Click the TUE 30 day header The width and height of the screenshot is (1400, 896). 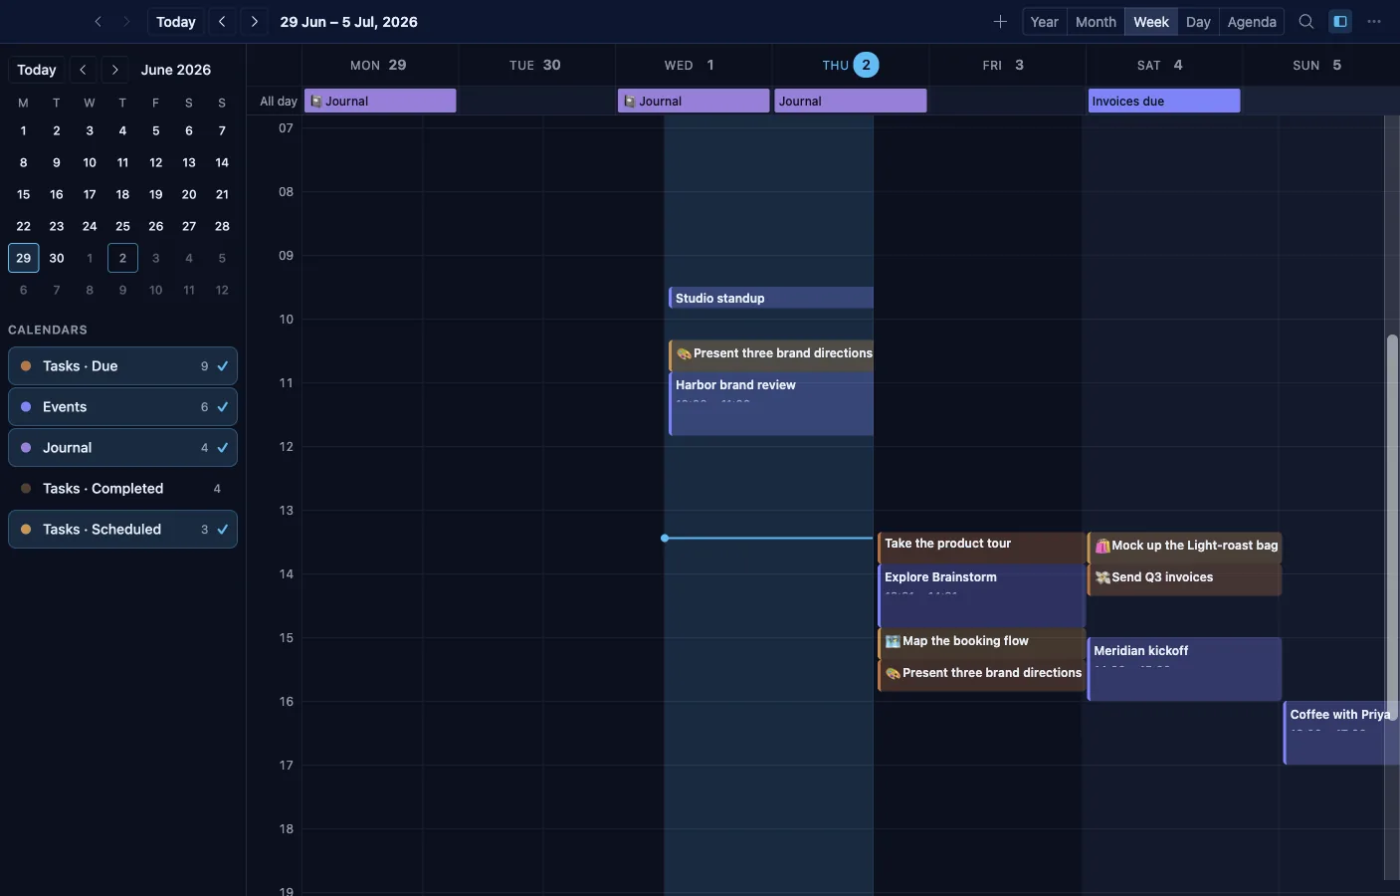tap(535, 65)
